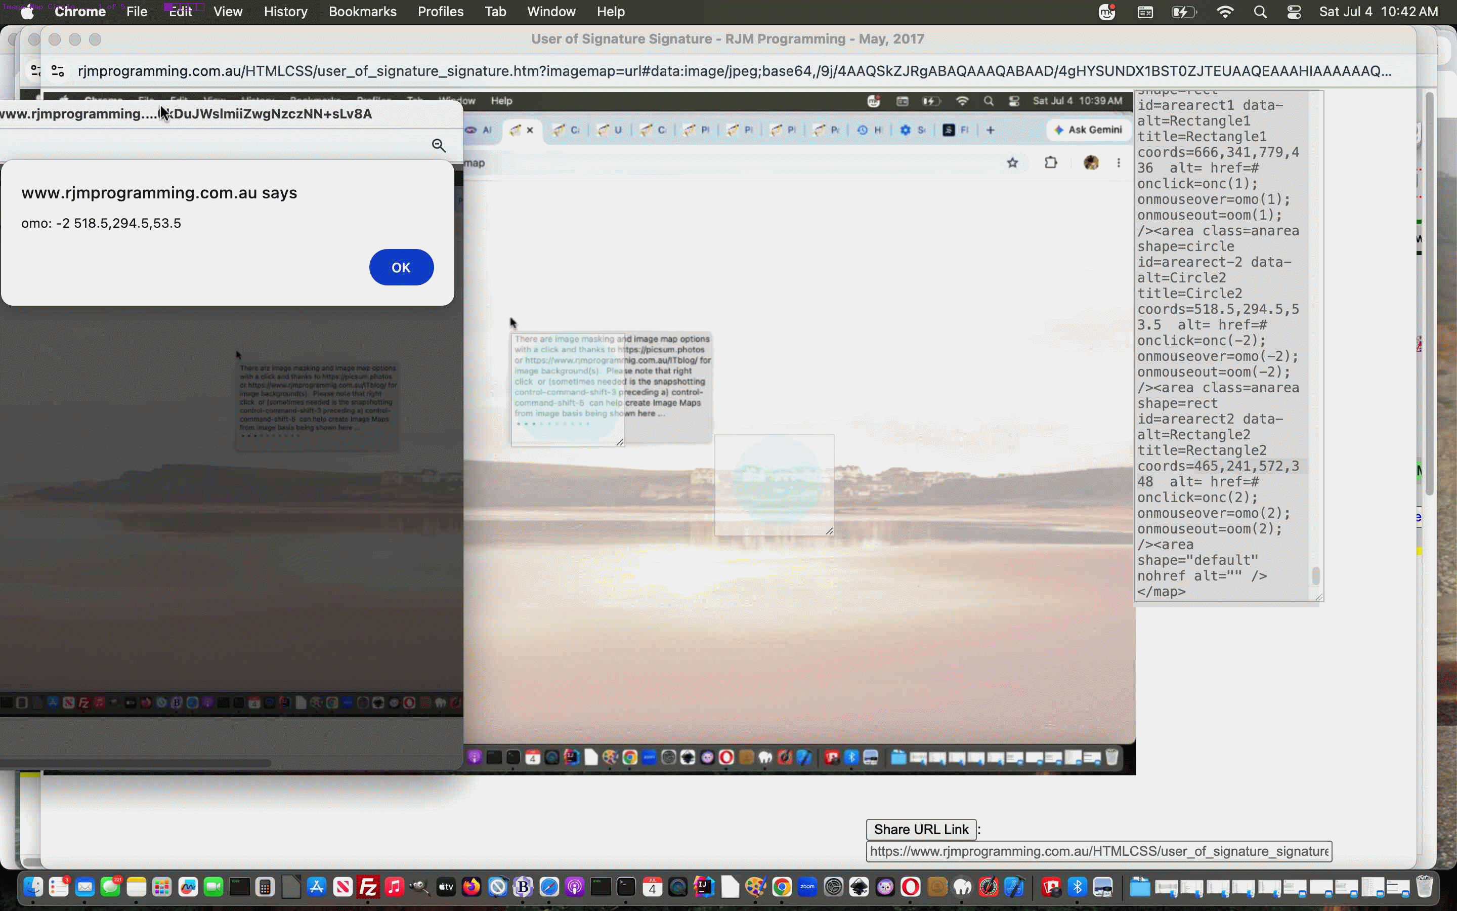Open Apple TV from the Dock
This screenshot has width=1457, height=911.
tap(446, 887)
